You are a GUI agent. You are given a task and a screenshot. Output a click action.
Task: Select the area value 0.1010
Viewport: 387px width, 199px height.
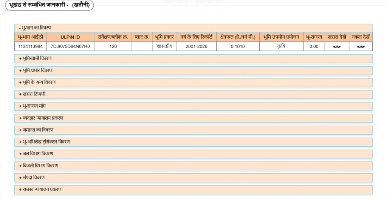[x=238, y=46]
